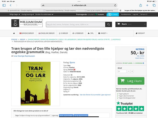Go back with the browser arrow
The height and width of the screenshot is (118, 158).
click(11, 5)
